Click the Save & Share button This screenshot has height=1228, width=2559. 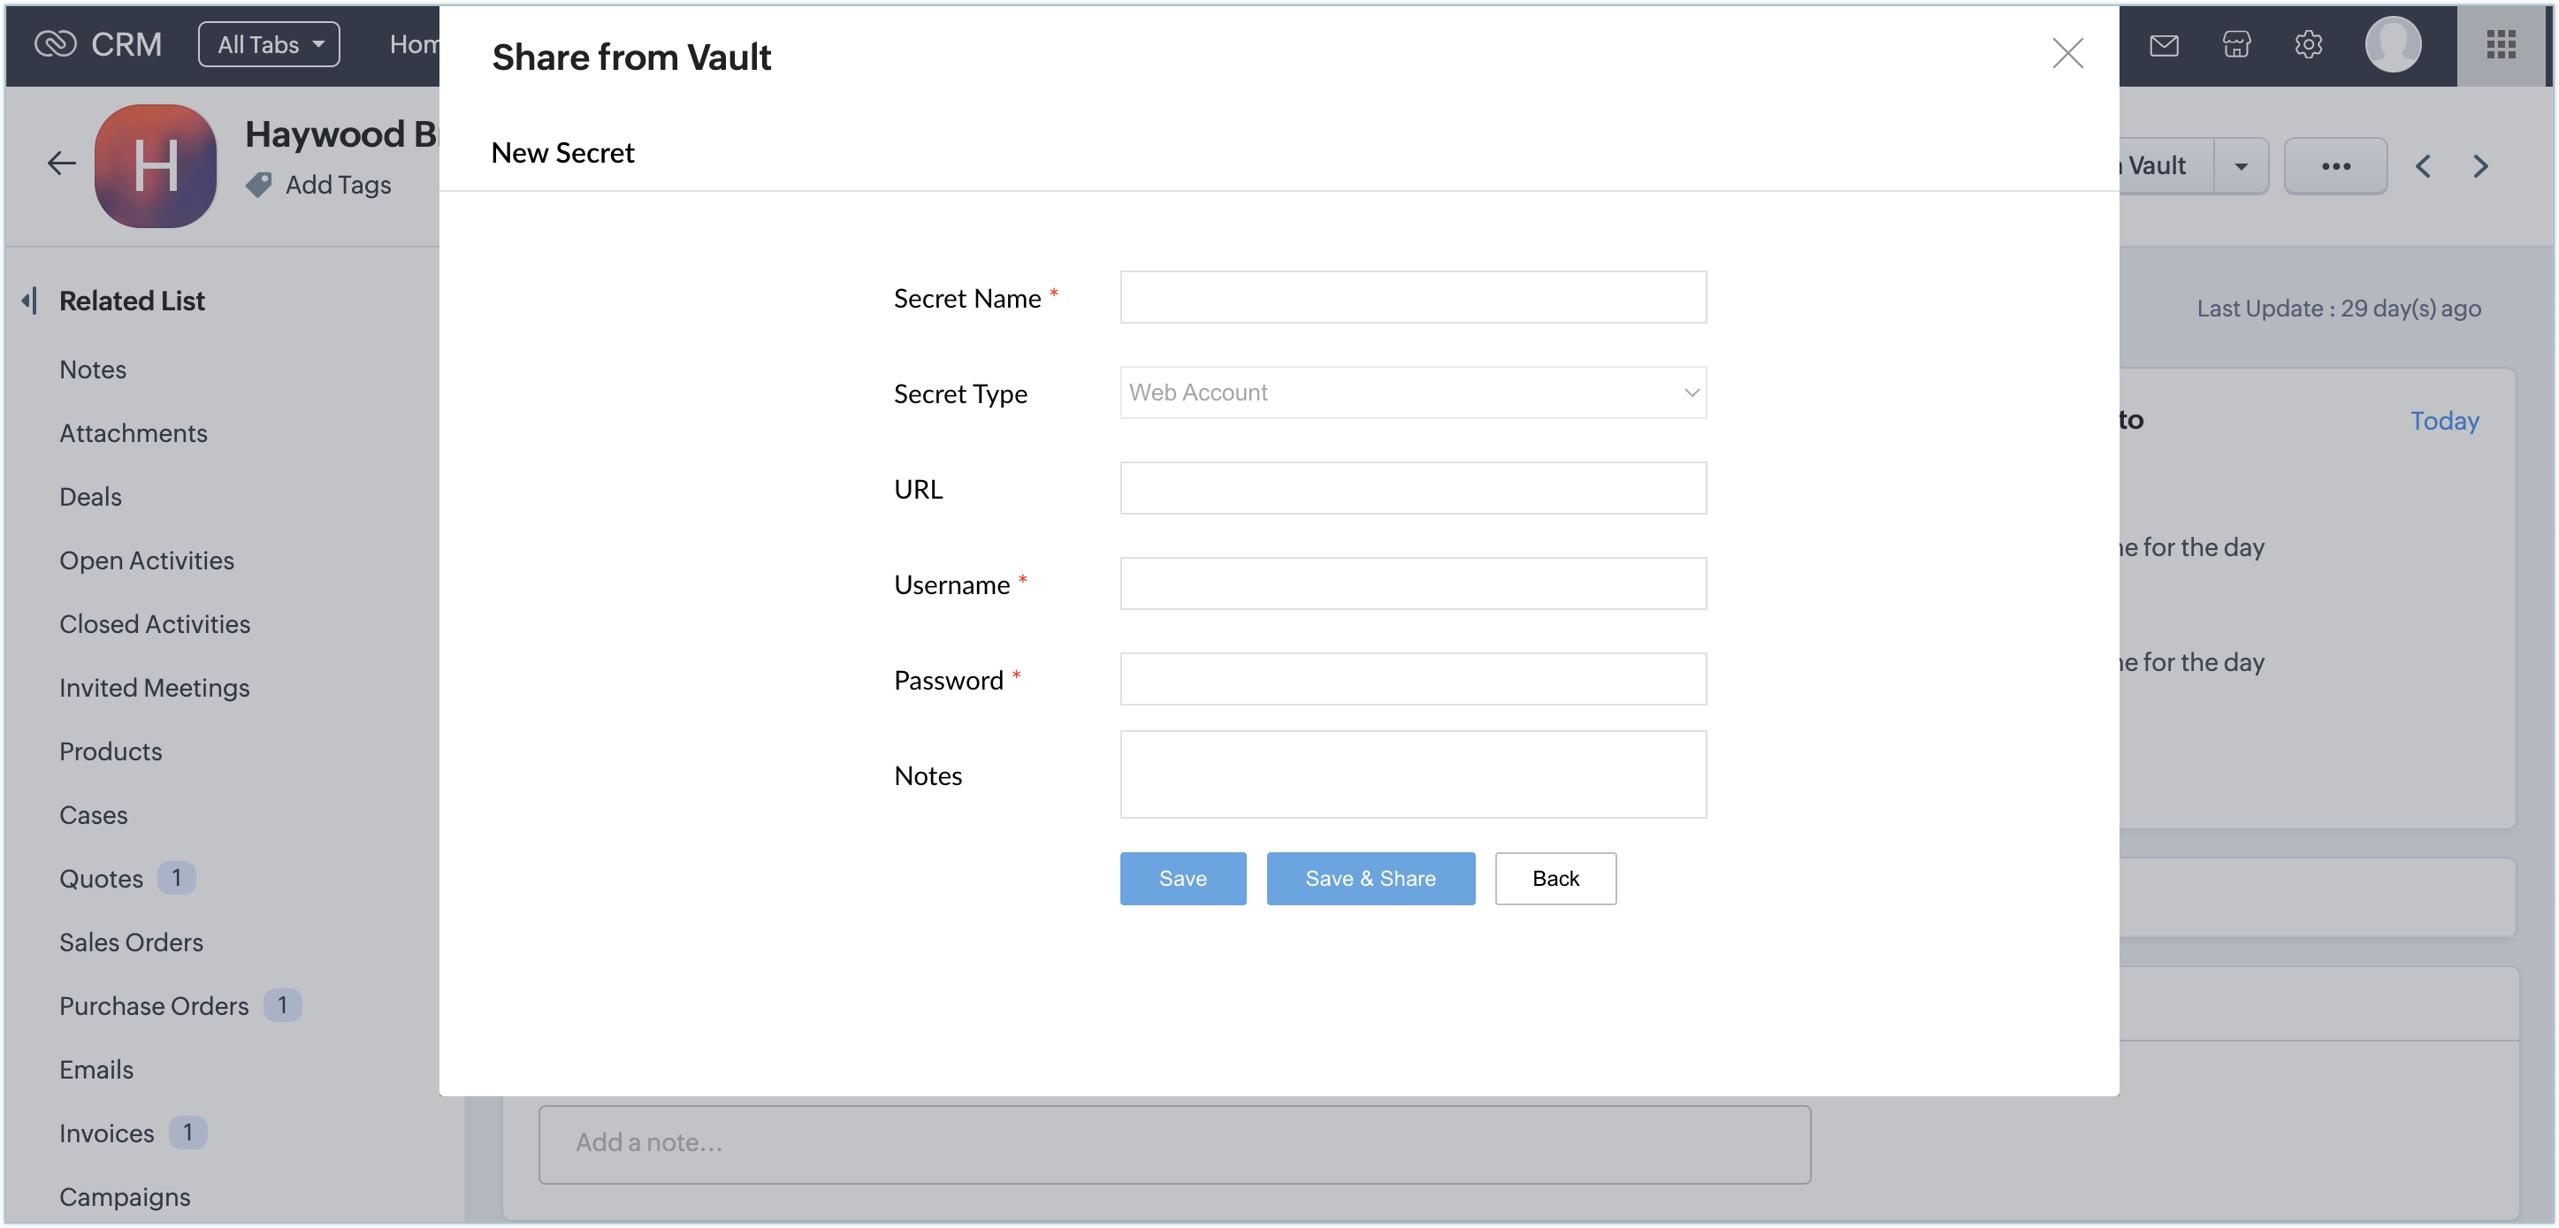1370,878
